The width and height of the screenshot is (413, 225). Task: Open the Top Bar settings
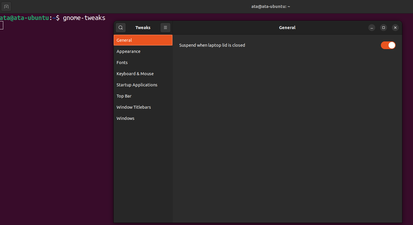[143, 96]
